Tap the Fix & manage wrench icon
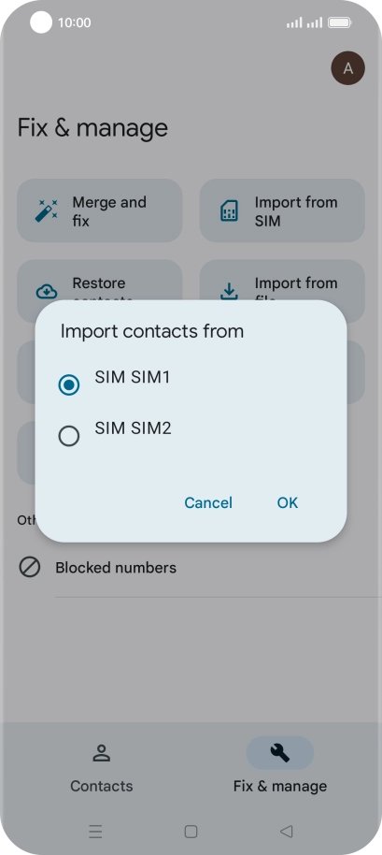 (x=280, y=753)
